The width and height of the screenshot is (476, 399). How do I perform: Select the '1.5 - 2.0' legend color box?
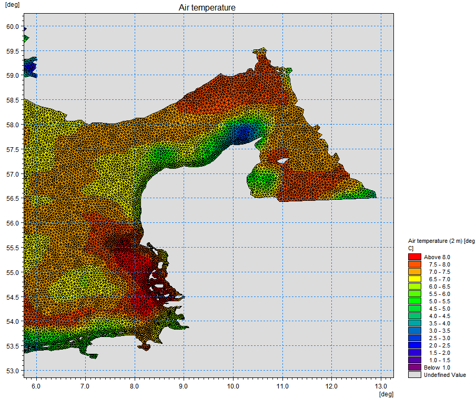(x=415, y=353)
